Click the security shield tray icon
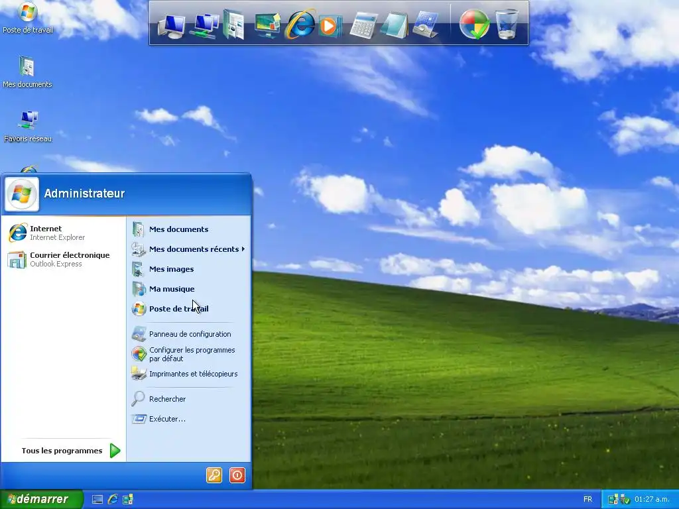 625,500
